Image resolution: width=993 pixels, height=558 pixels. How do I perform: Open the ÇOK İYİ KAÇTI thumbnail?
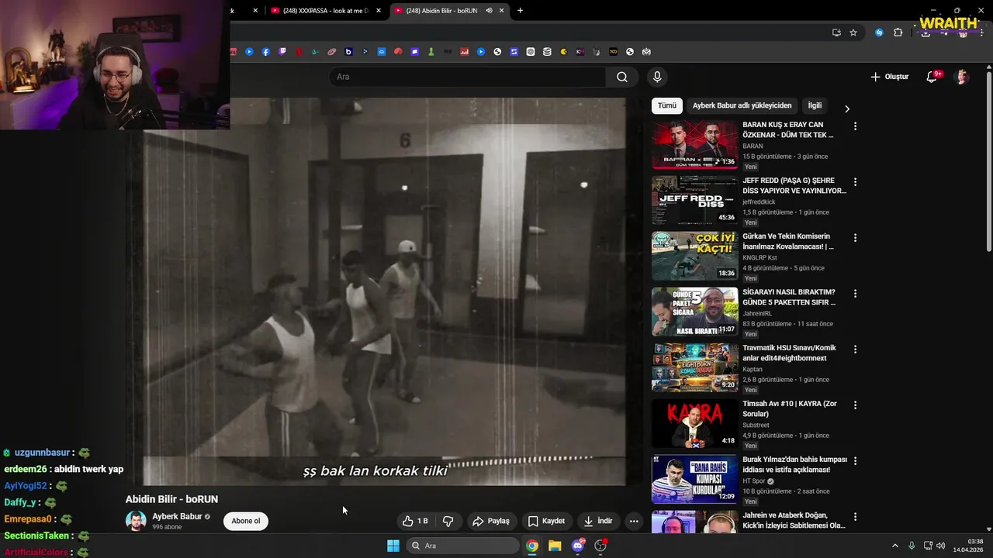[695, 256]
